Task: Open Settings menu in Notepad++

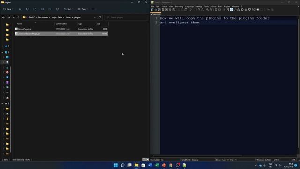Action: coord(199,6)
